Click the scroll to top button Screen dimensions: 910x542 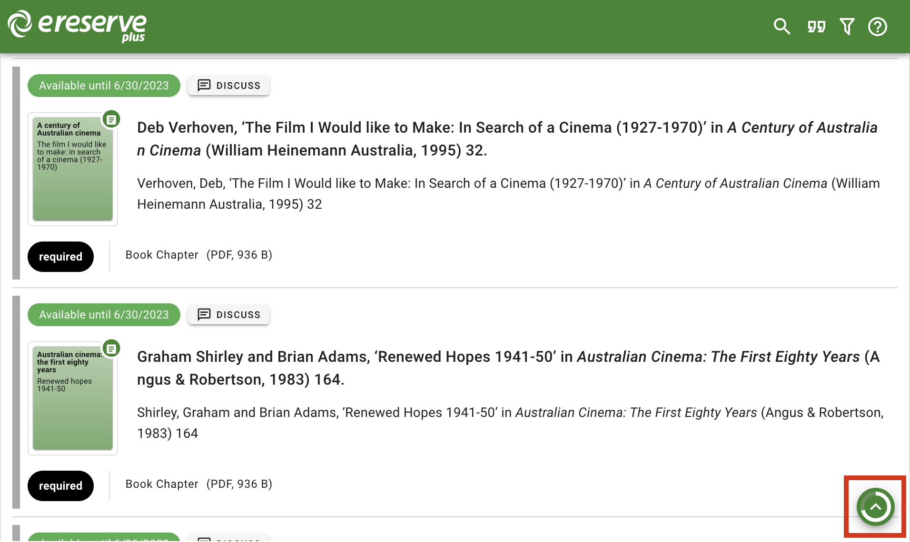coord(875,507)
